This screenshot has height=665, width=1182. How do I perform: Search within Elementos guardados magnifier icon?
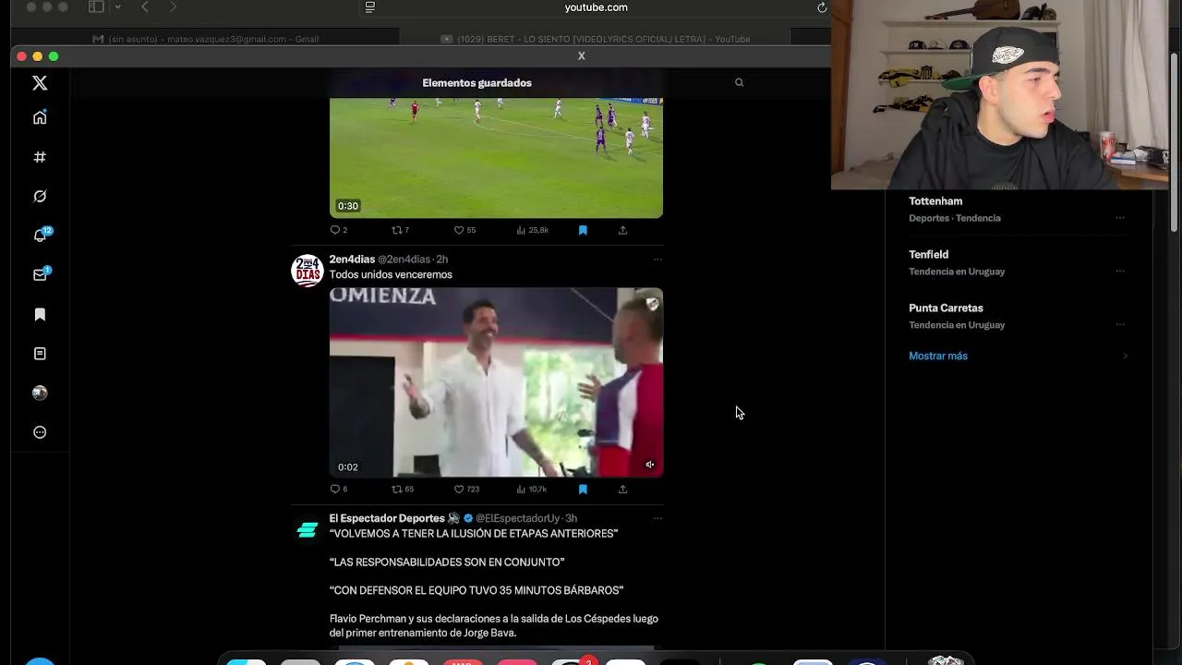pos(739,82)
